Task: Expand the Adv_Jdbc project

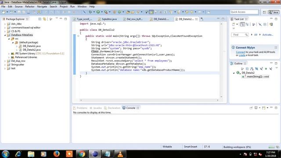Action: click(5, 24)
